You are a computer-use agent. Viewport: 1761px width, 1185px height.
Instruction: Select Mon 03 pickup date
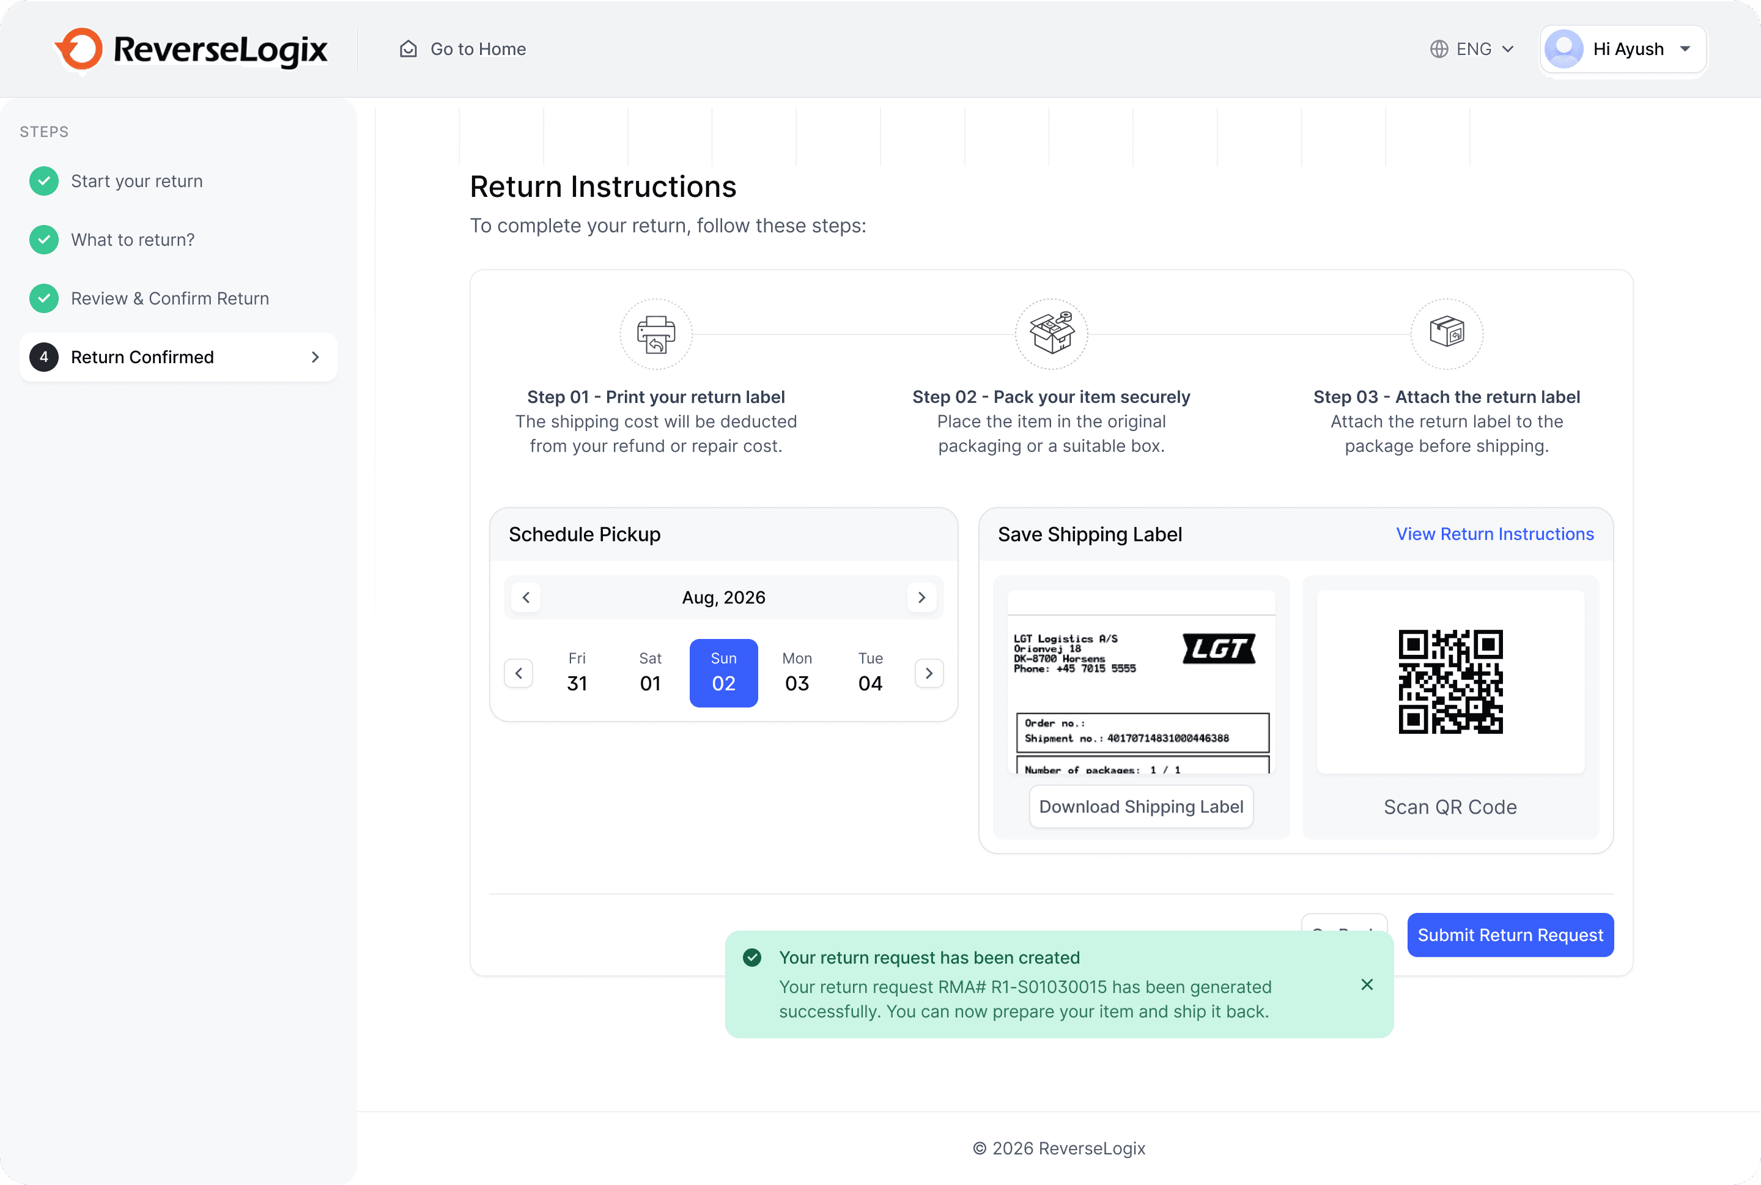797,673
